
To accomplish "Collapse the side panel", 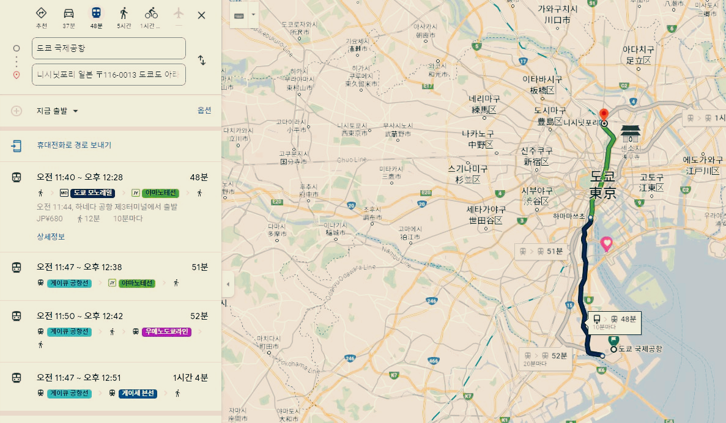I will (x=228, y=284).
